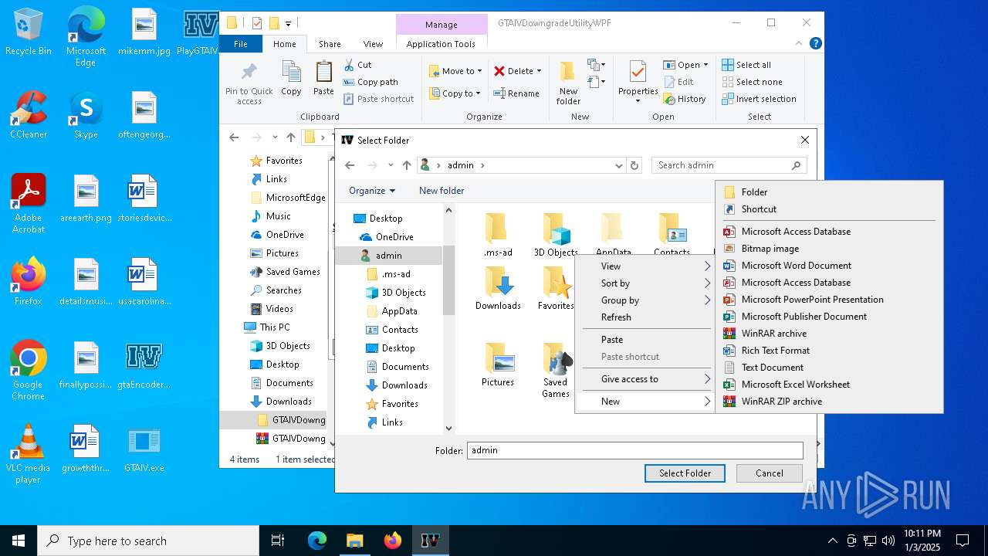
Task: Show hidden system tray icons
Action: [832, 541]
